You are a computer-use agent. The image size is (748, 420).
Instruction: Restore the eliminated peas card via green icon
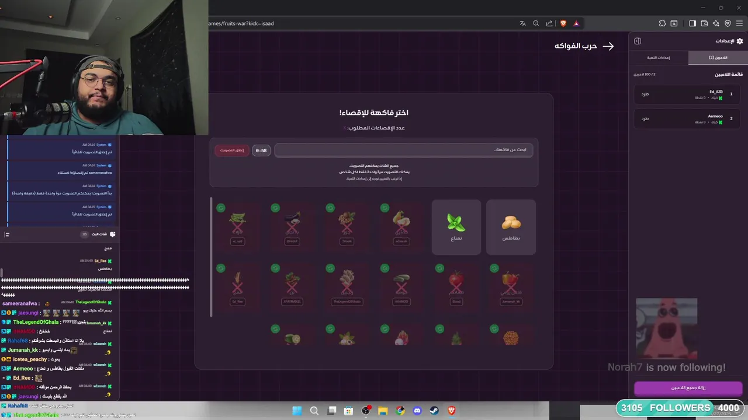click(220, 208)
